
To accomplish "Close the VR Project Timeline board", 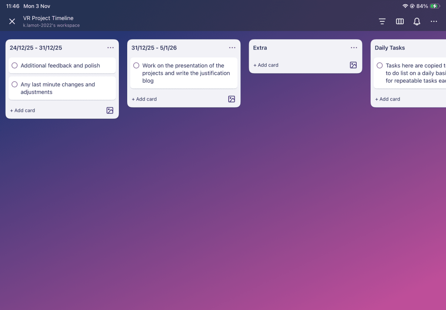I will click(x=12, y=21).
